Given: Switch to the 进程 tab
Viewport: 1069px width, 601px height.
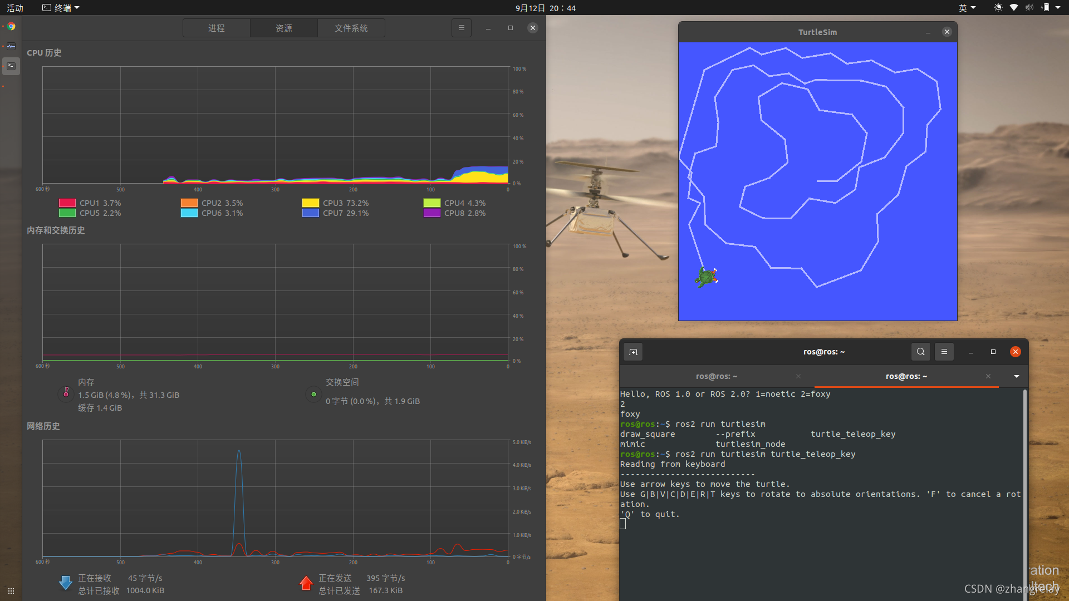Looking at the screenshot, I should tap(217, 28).
